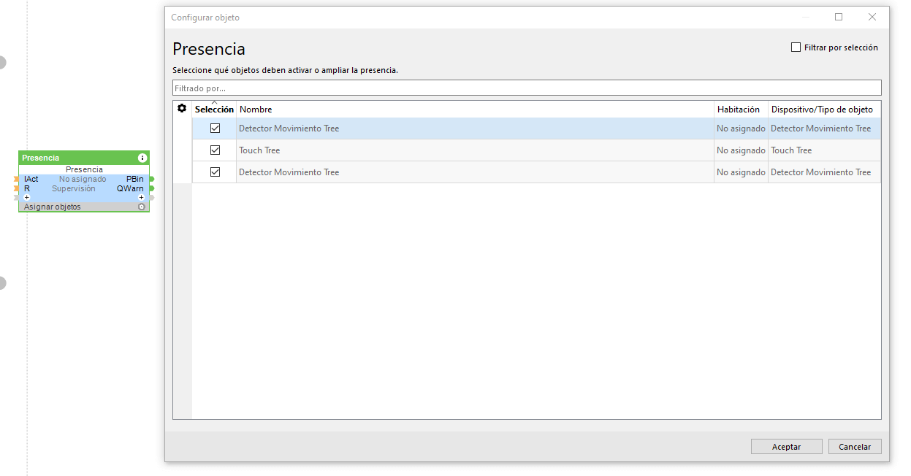This screenshot has width=911, height=476.
Task: Enable the Filtrar por selección checkbox
Action: click(796, 47)
